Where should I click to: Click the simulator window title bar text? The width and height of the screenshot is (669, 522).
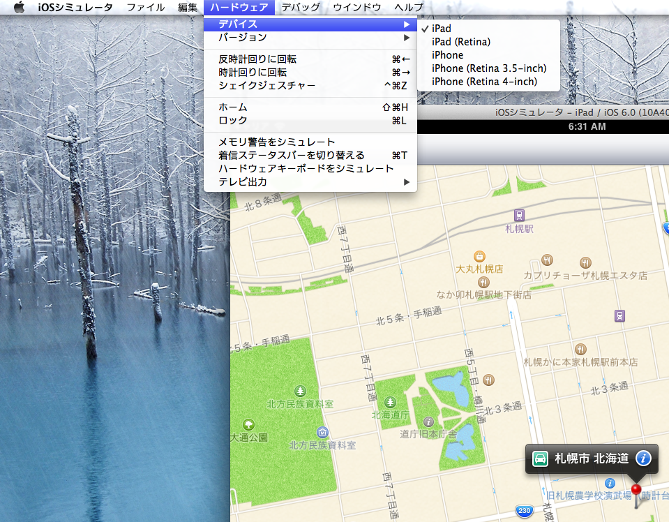(582, 112)
